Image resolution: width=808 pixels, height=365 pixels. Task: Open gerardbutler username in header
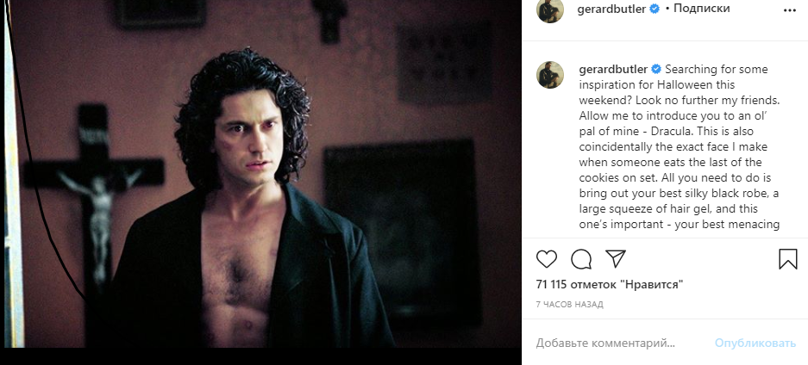click(611, 9)
